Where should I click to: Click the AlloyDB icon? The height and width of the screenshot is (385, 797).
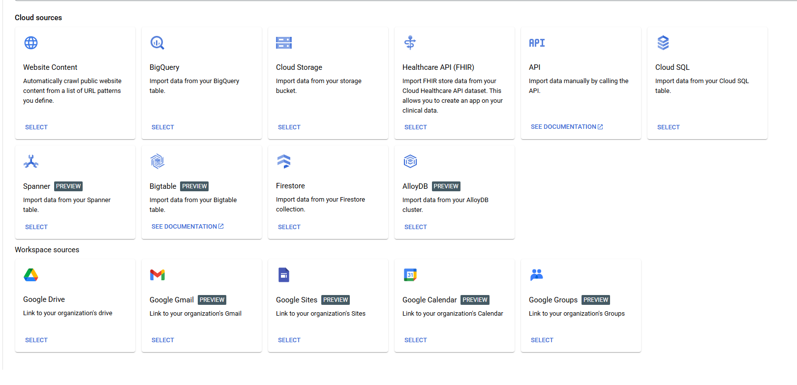pos(410,161)
